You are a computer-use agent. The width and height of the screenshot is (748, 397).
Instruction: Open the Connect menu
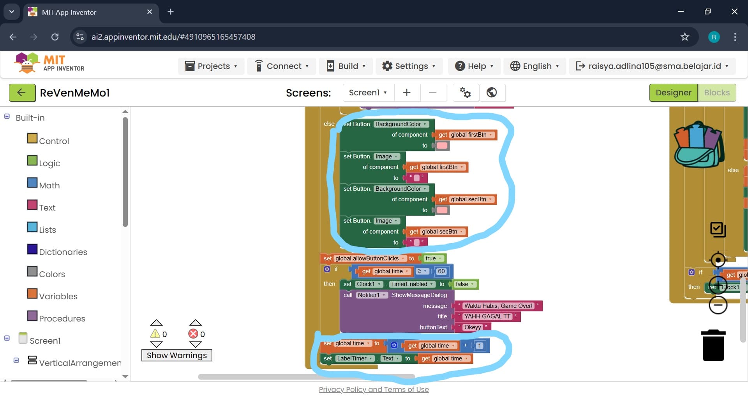282,66
